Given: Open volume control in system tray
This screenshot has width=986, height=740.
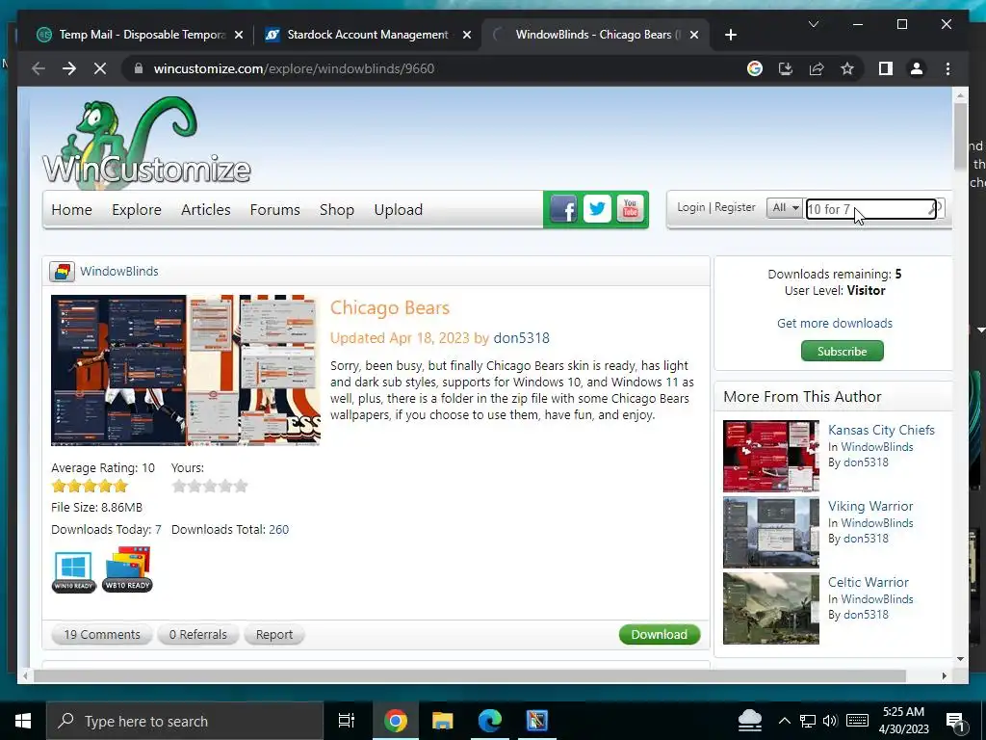Looking at the screenshot, I should point(830,721).
